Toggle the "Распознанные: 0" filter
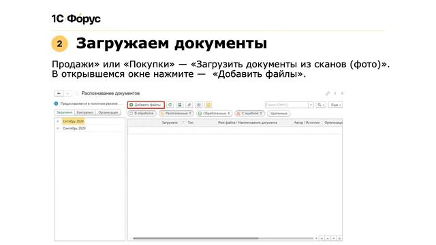 click(176, 114)
